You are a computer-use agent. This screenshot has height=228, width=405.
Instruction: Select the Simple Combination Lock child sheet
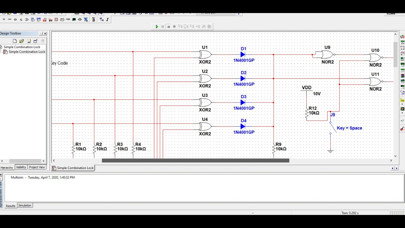[27, 52]
